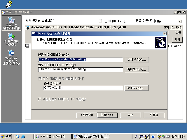Open Add New Programs sidebar icon
187x140 pixels.
pos(11,39)
